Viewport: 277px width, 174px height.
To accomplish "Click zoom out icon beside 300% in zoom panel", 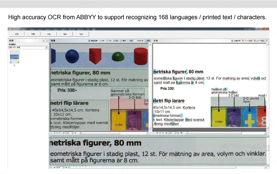I will tap(54, 168).
